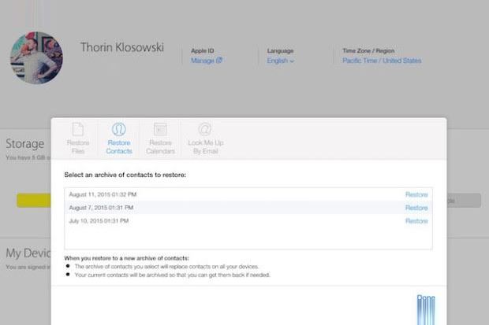Restore the August 7, 2015 archive

pyautogui.click(x=416, y=208)
